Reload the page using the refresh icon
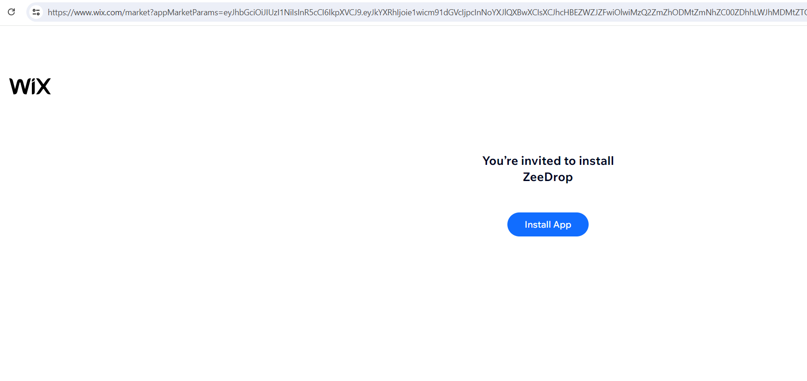 click(12, 12)
